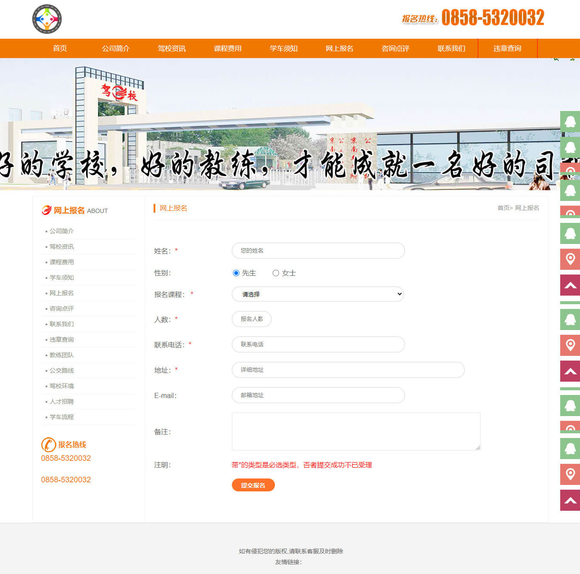Screen dimensions: 580x574
Task: Go to 首页 in the top navigation bar
Action: tap(60, 49)
